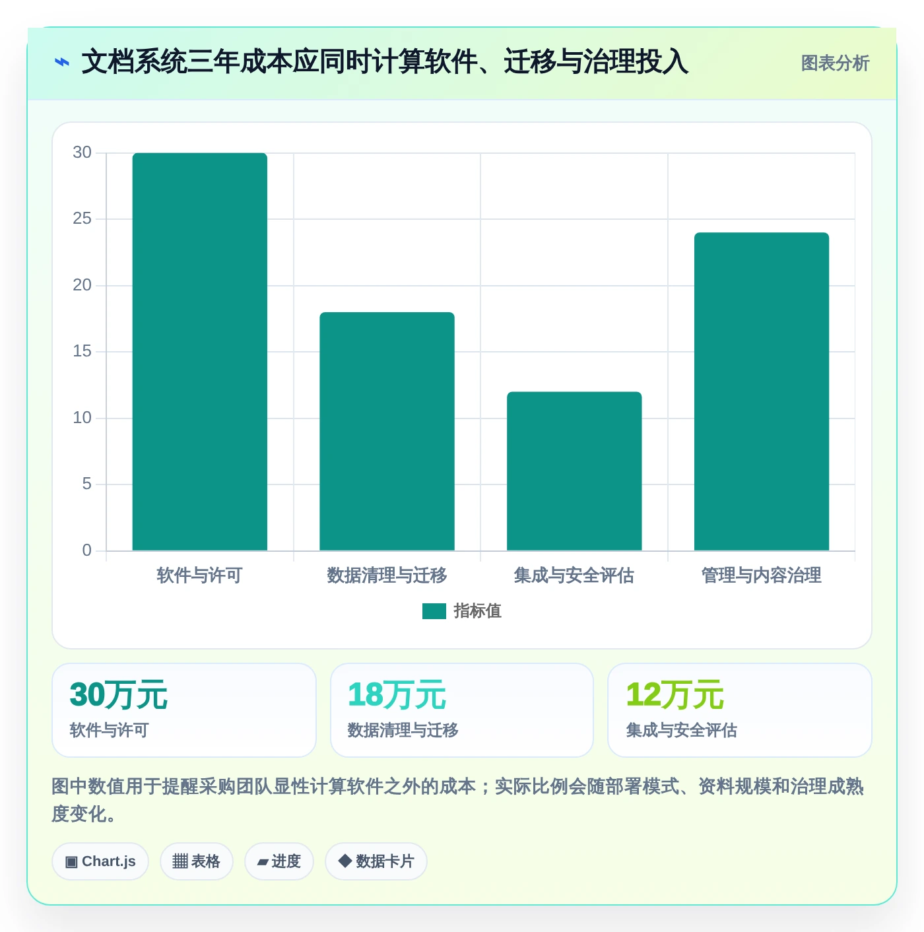924x932 pixels.
Task: Click the 软件与许可 caption under 30万元
Action: [x=110, y=731]
